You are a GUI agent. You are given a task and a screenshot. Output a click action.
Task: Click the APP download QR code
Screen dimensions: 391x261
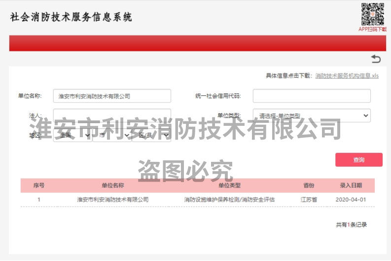(x=373, y=14)
